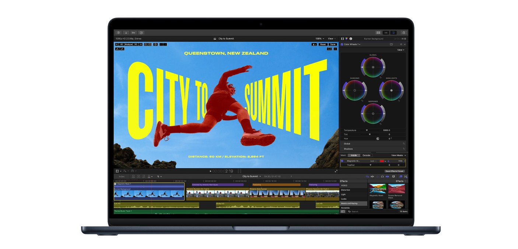The image size is (518, 249).
Task: Uncheck the Color Wheels 1 checkbox
Action: 342,45
